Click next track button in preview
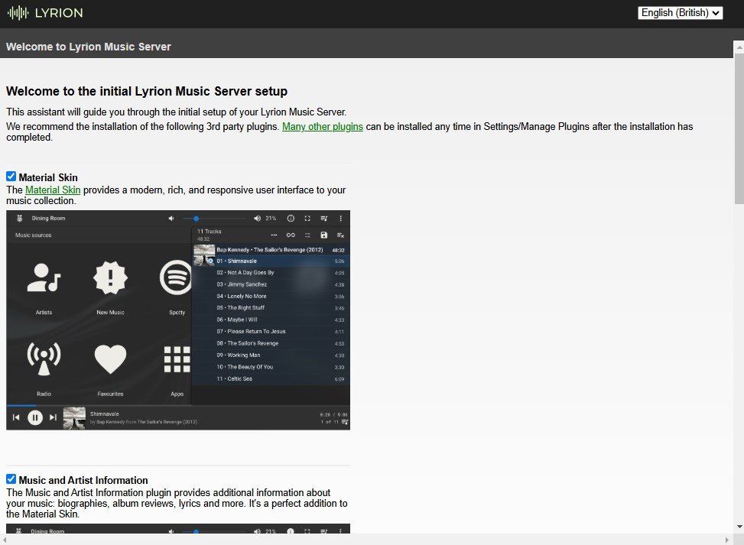The image size is (744, 545). tap(54, 417)
